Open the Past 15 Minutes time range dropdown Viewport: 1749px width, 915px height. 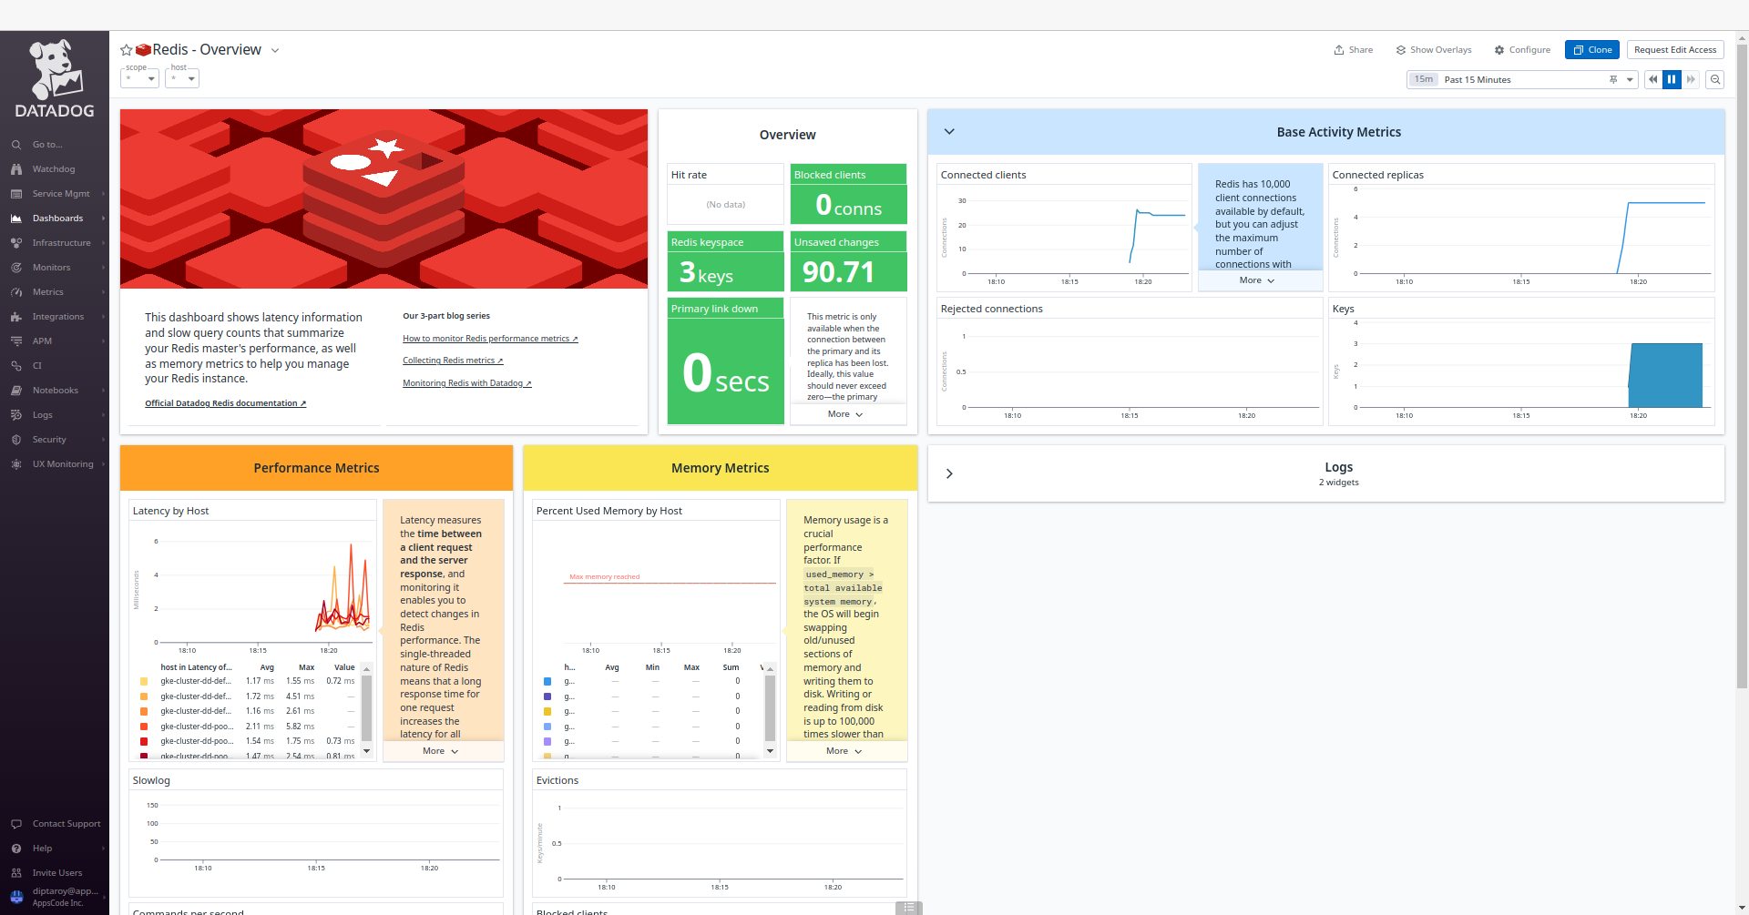pos(1629,79)
